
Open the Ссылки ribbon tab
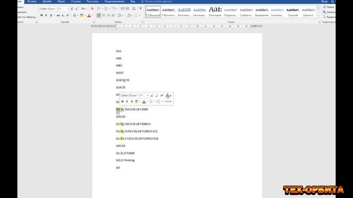[x=76, y=1]
